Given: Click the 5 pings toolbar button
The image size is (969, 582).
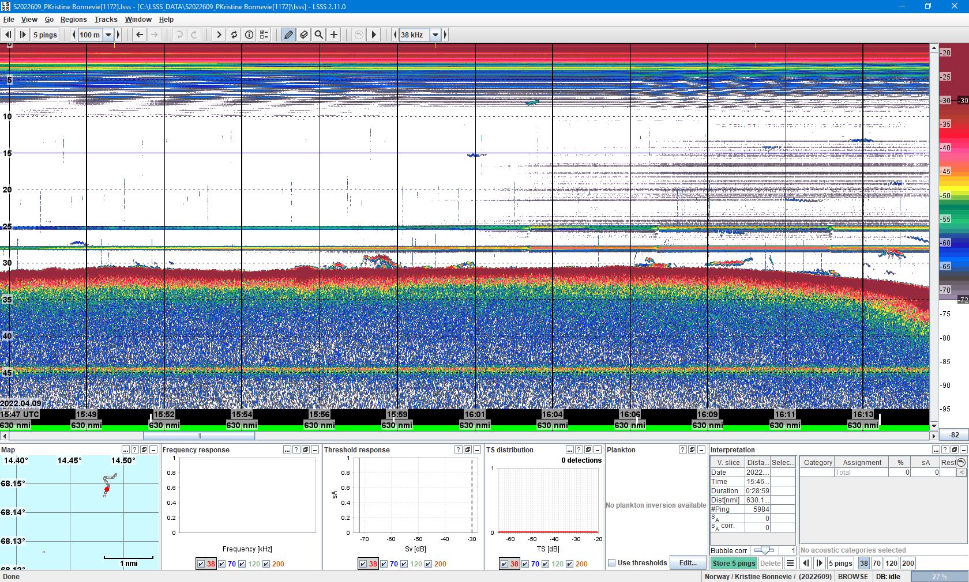Looking at the screenshot, I should pyautogui.click(x=45, y=35).
